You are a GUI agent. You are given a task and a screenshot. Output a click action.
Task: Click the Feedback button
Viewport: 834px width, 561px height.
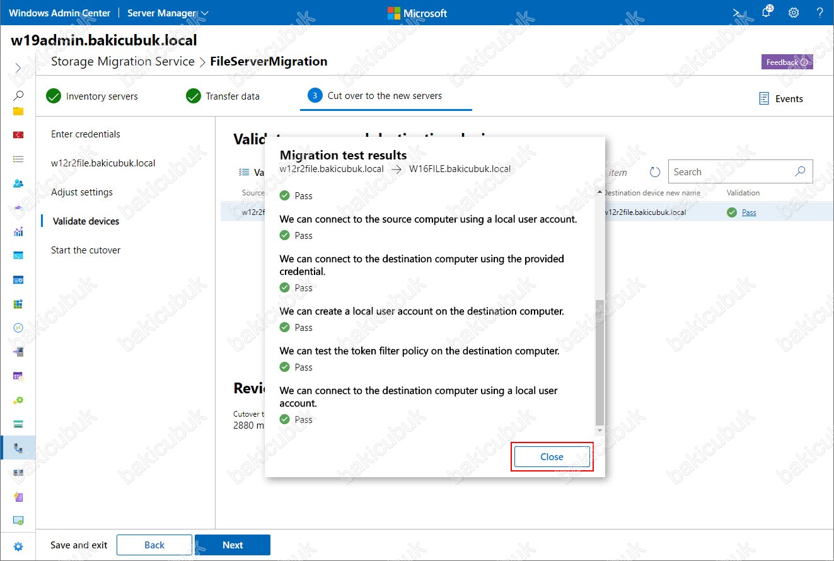[787, 62]
